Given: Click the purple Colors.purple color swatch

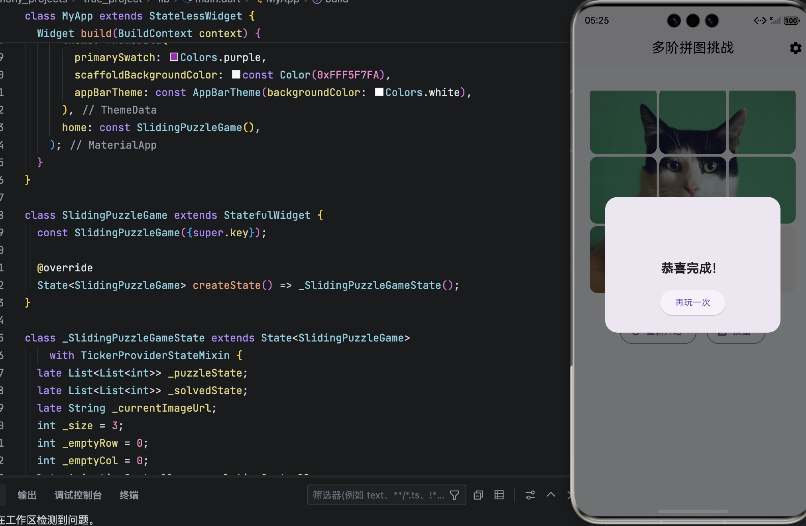Looking at the screenshot, I should (174, 57).
